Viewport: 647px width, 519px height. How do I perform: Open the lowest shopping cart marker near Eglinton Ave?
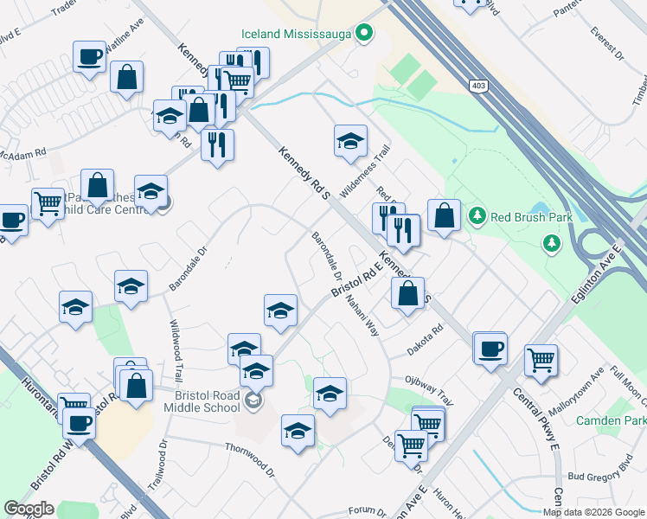(412, 447)
